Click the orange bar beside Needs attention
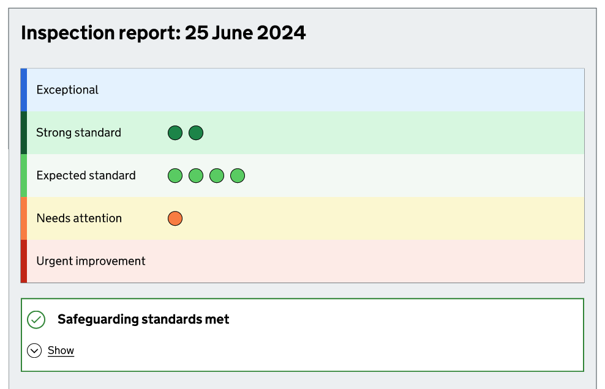Image resolution: width=605 pixels, height=389 pixels. pos(24,218)
